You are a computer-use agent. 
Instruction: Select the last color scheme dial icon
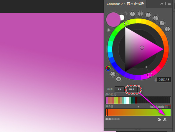coord(167,29)
